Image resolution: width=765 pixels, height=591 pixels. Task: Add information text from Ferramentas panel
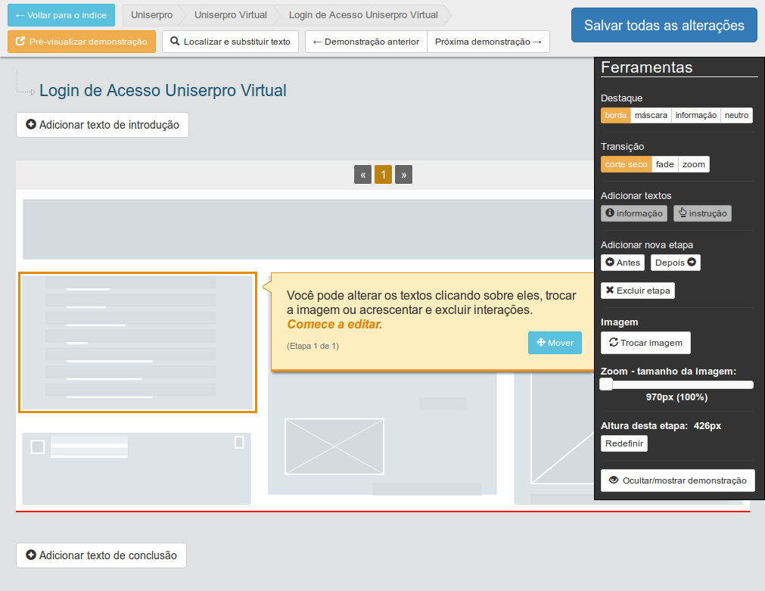(634, 213)
